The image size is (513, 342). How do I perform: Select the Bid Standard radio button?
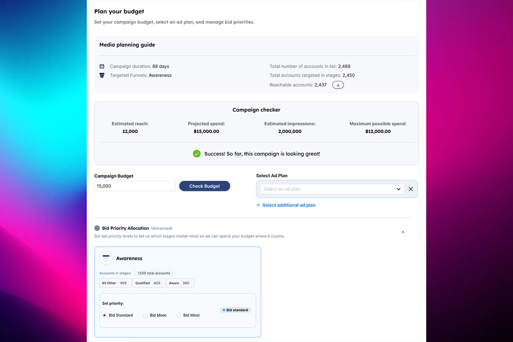coord(105,315)
